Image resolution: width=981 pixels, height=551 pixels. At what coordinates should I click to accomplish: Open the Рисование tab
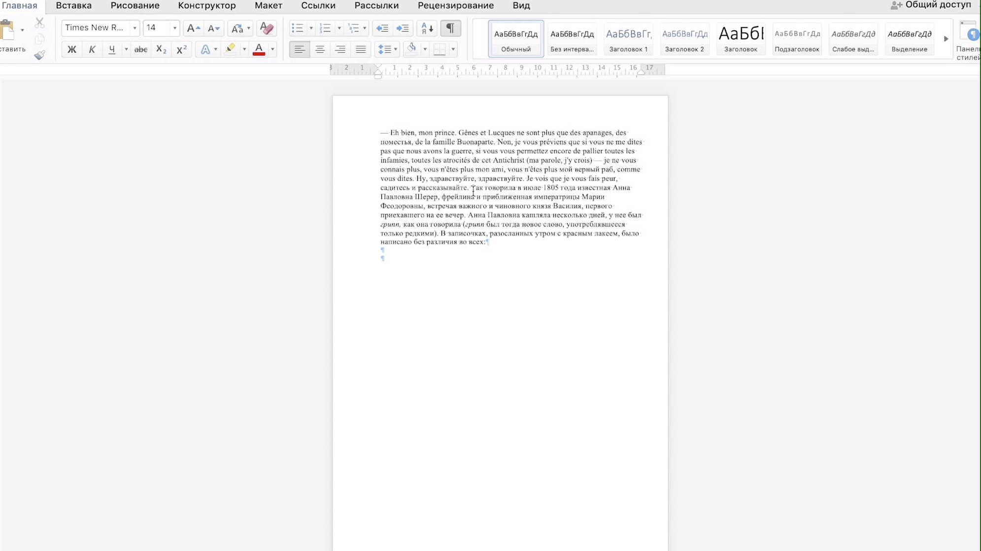coord(135,5)
